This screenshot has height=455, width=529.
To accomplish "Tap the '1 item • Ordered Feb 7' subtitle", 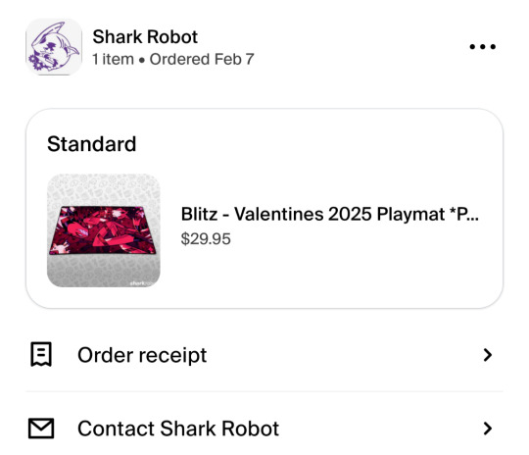I will coord(173,59).
